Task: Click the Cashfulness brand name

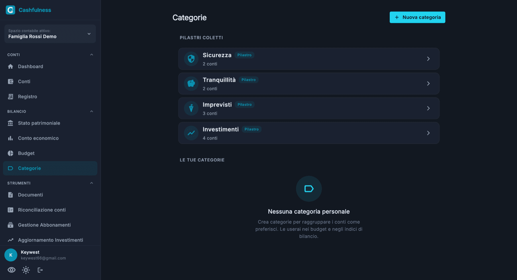Action: [35, 10]
